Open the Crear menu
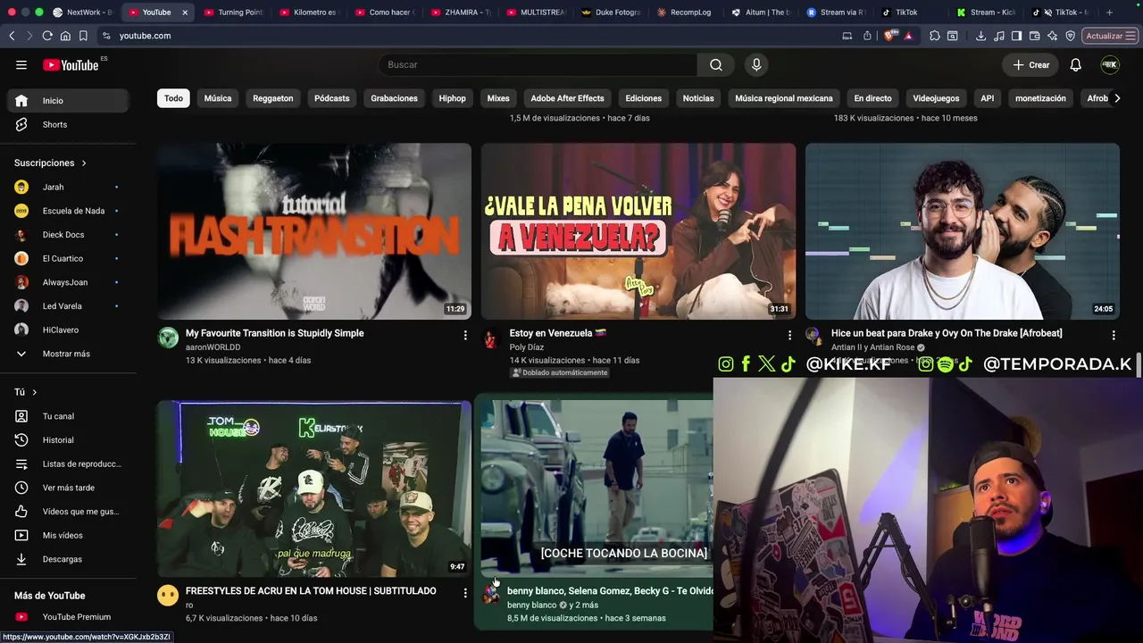 pyautogui.click(x=1030, y=64)
